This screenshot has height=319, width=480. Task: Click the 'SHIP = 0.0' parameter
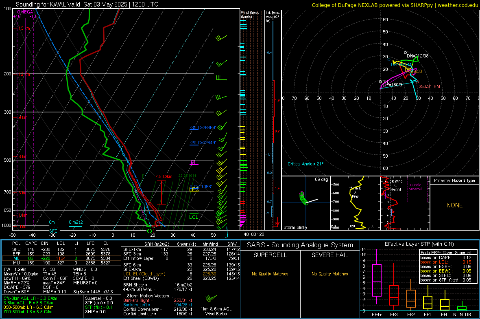point(95,312)
